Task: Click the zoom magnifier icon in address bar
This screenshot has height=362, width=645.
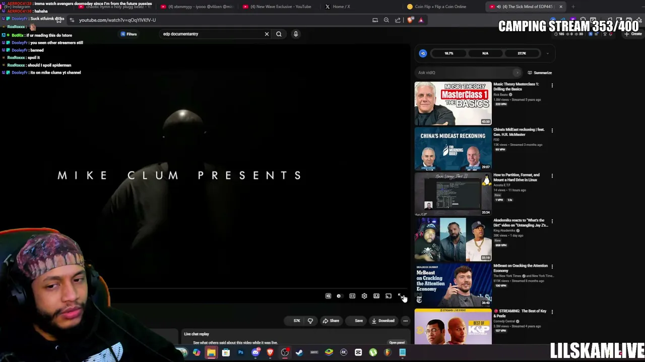Action: 386,20
